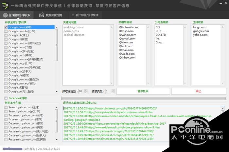
Task: Select @inbox.com in suffix list
Action: click(x=127, y=57)
